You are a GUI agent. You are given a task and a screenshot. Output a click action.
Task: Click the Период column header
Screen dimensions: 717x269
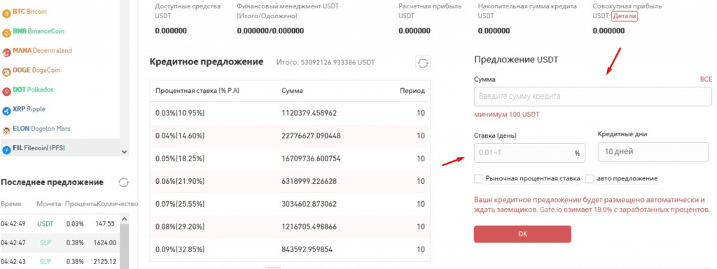(x=412, y=91)
